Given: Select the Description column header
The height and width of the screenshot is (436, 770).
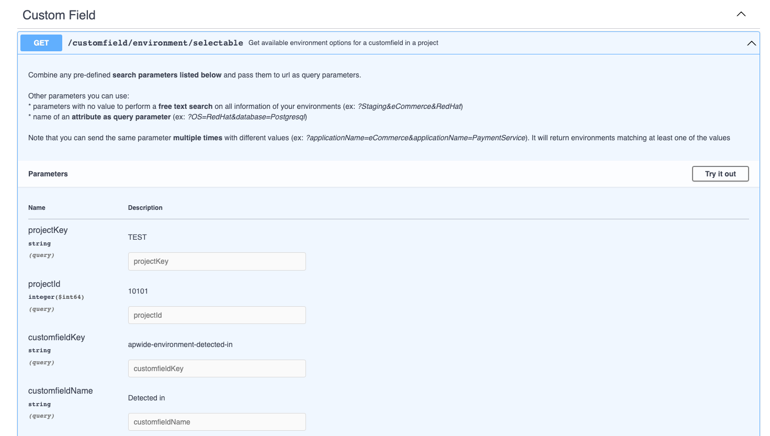Looking at the screenshot, I should point(145,208).
